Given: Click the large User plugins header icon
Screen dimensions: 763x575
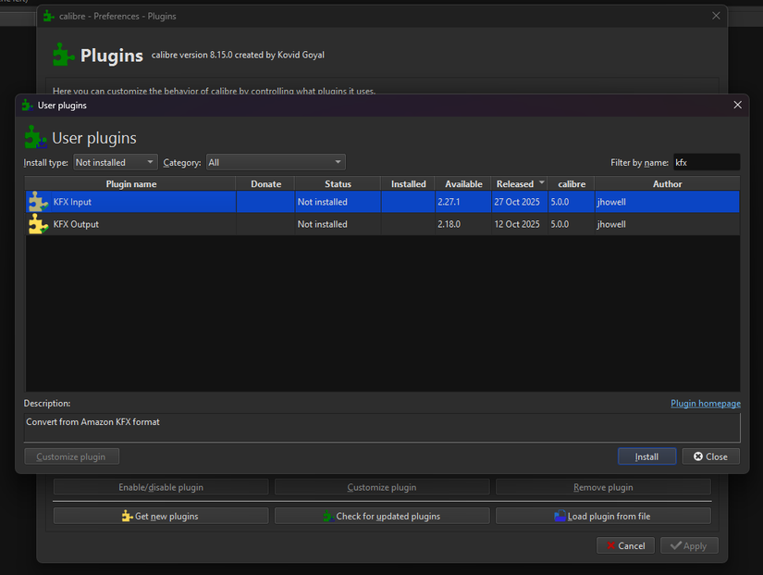Looking at the screenshot, I should point(36,137).
